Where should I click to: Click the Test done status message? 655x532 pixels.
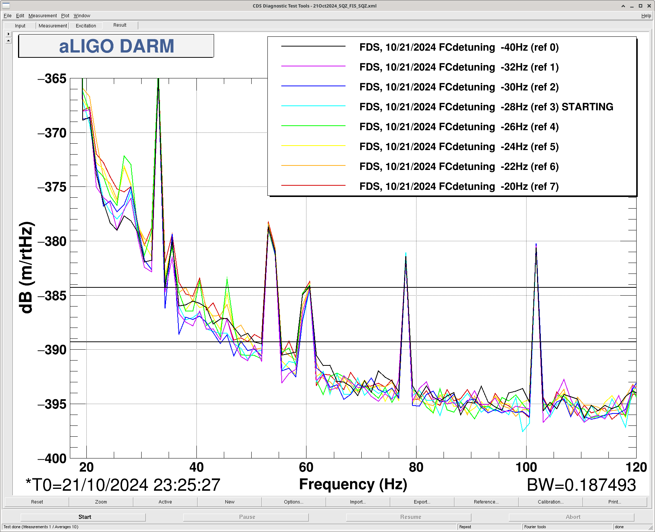tap(41, 527)
